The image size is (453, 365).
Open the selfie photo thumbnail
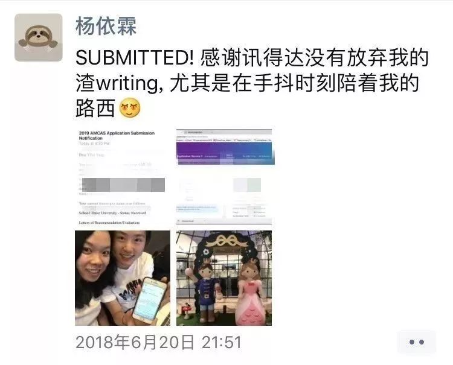123,278
